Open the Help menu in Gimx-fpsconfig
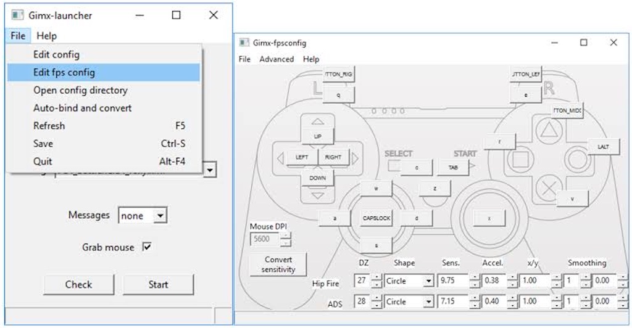Screen dimensions: 632x328 (x=311, y=59)
